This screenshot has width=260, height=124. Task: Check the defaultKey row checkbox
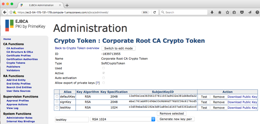pyautogui.click(x=57, y=97)
